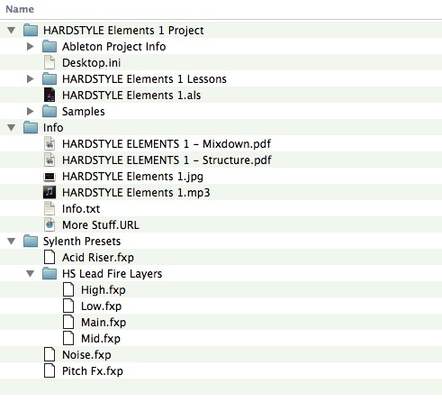
Task: Select the 'HARDSTYLE Elements 1.mp3' file name
Action: pos(136,193)
